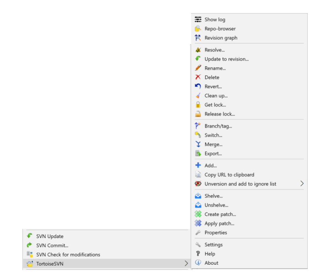Click the Shelve tray icon
The height and width of the screenshot is (272, 310).
point(198,196)
